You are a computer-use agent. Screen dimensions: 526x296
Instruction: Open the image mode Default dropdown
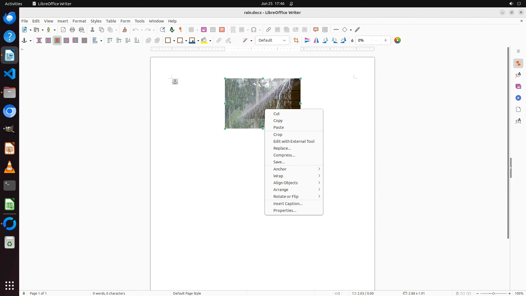tap(272, 41)
